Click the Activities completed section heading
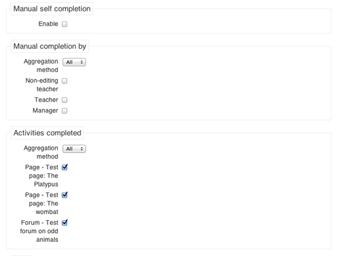This screenshot has width=339, height=256. tap(47, 133)
